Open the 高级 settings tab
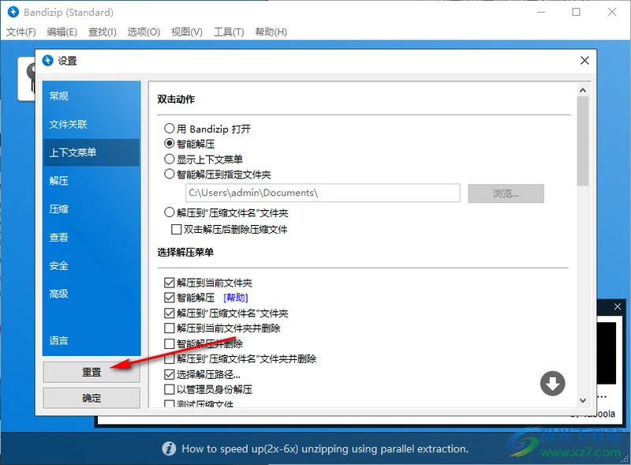 (x=91, y=294)
